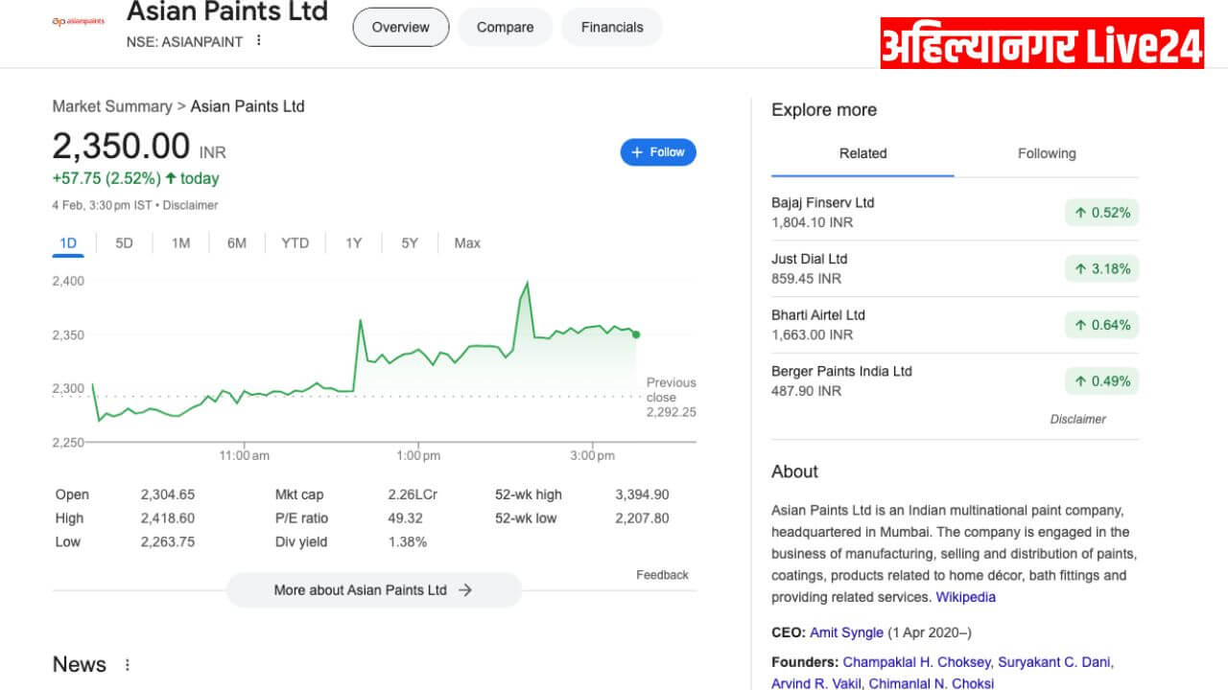Click the P/E ratio value 49.32
The image size is (1228, 690).
pos(405,518)
